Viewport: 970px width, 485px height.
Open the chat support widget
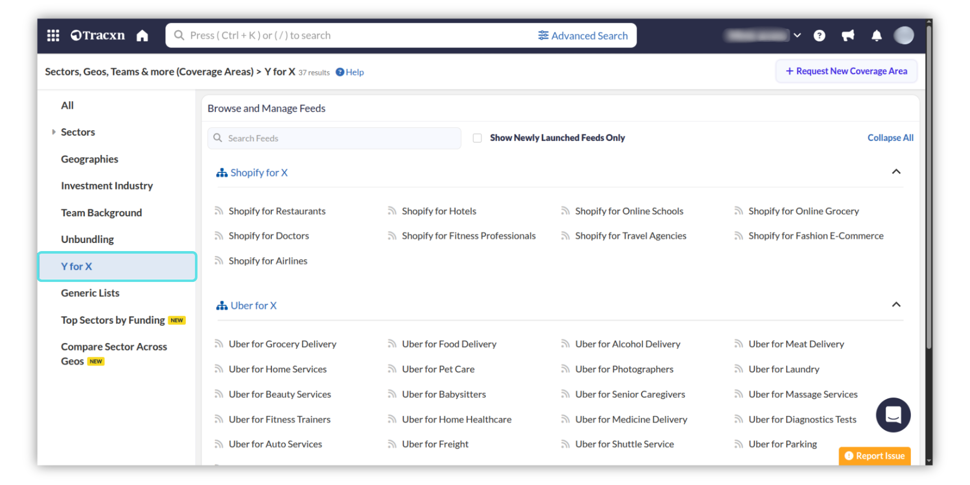pos(893,415)
